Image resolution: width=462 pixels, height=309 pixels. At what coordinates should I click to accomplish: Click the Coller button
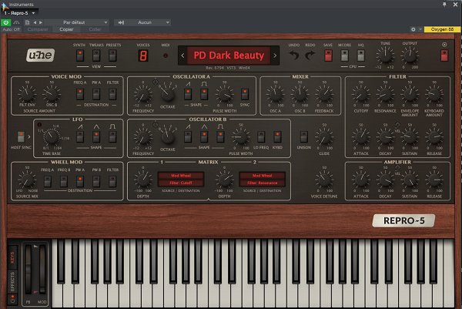tap(95, 29)
